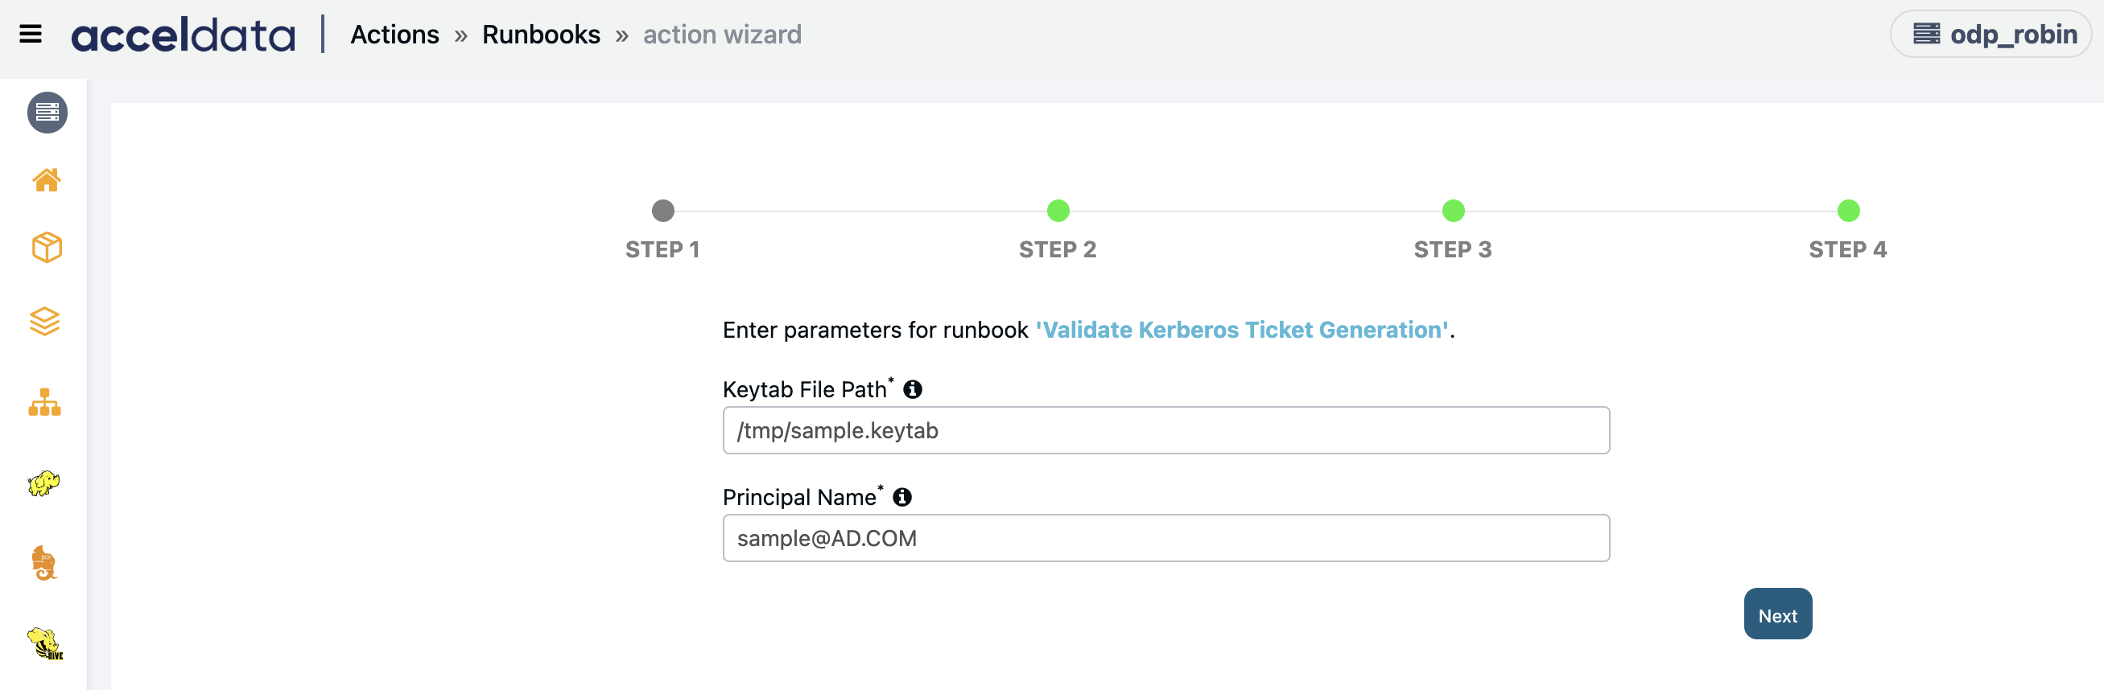Open the hierarchy tree icon in sidebar
Screen dimensions: 2104x690
tap(45, 402)
